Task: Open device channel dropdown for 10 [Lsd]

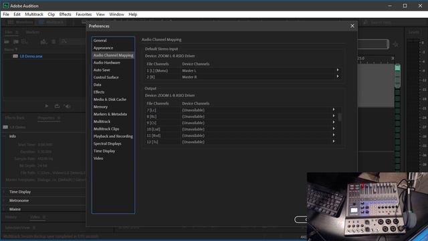Action: [334, 129]
